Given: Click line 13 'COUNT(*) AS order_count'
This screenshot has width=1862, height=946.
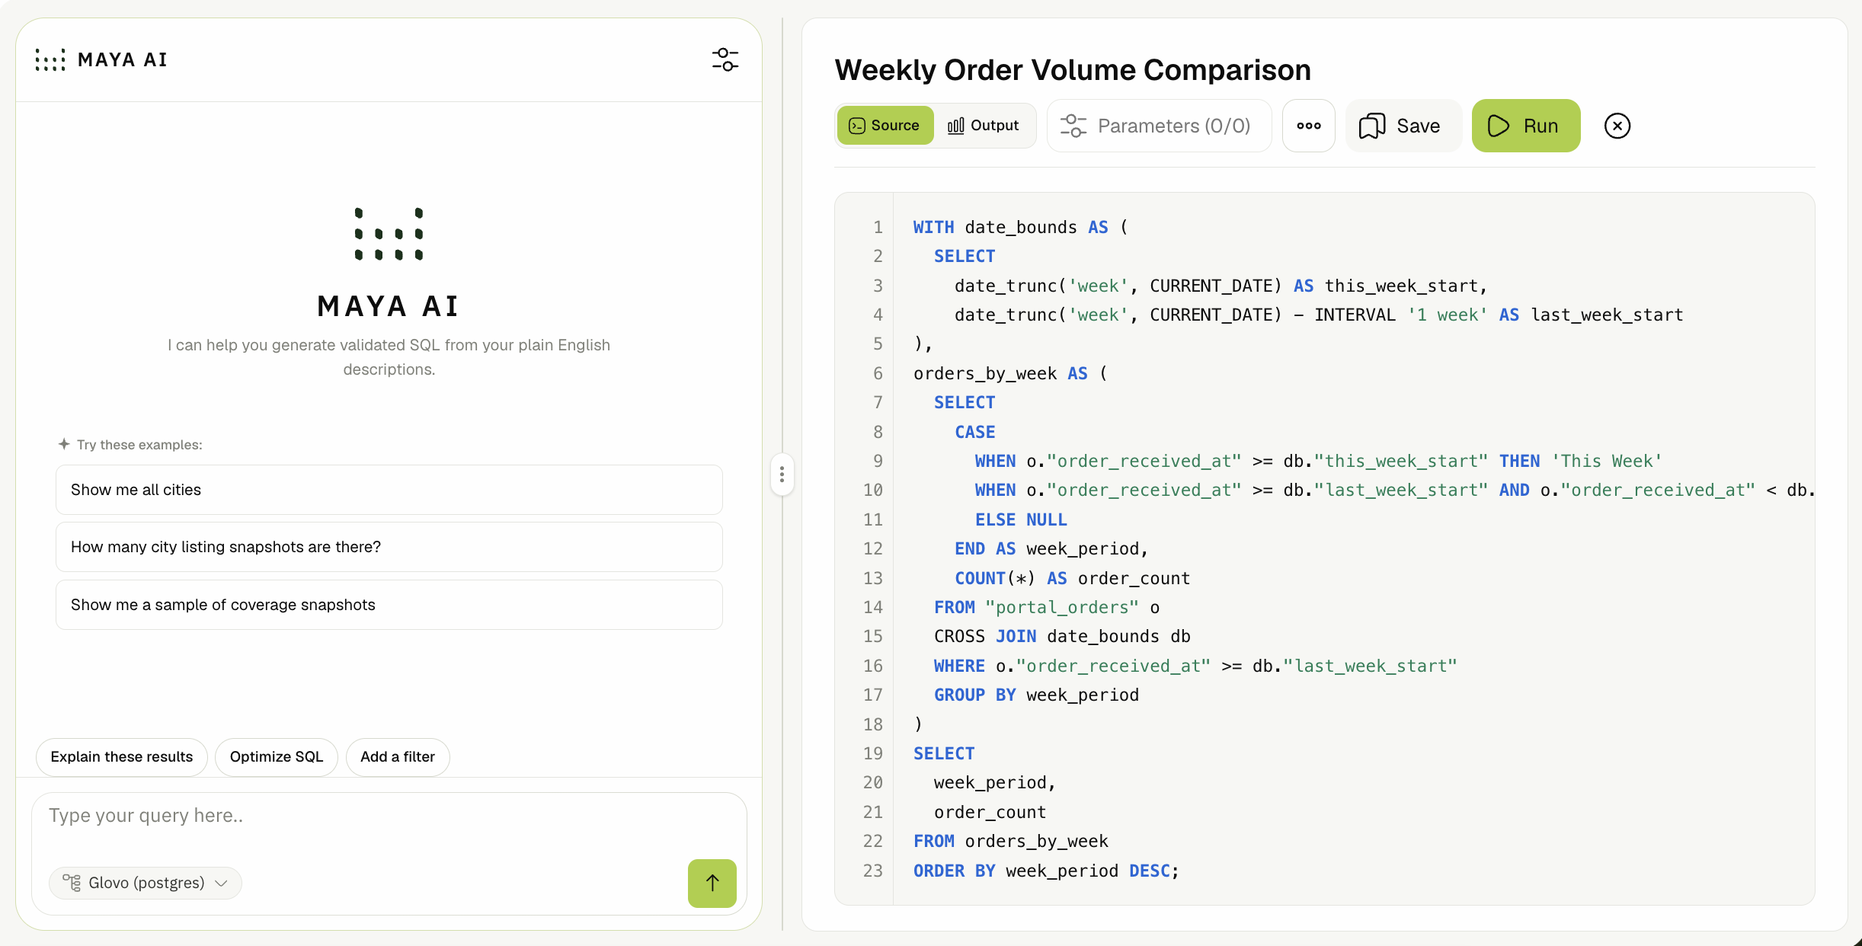Looking at the screenshot, I should (x=1072, y=579).
